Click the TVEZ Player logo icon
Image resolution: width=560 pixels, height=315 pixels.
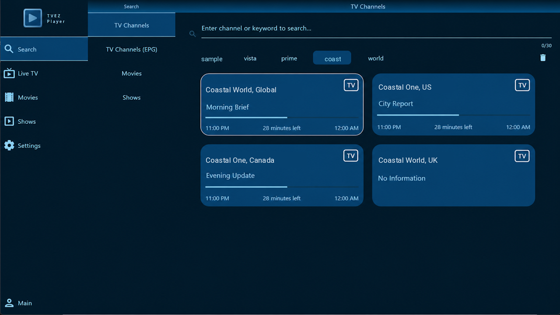[32, 18]
